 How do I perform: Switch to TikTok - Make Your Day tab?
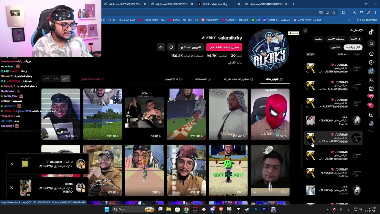(218, 4)
